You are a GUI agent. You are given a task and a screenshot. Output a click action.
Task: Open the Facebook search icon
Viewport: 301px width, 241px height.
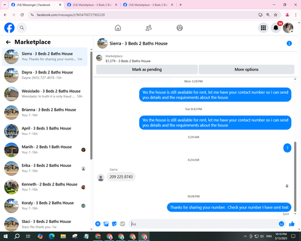(22, 28)
